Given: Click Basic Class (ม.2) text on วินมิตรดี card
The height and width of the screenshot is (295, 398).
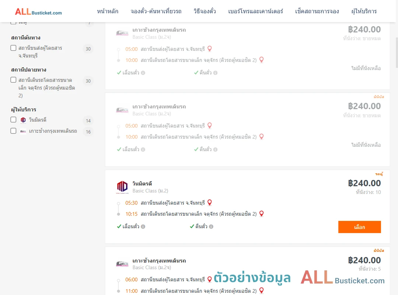Looking at the screenshot, I should [150, 191].
